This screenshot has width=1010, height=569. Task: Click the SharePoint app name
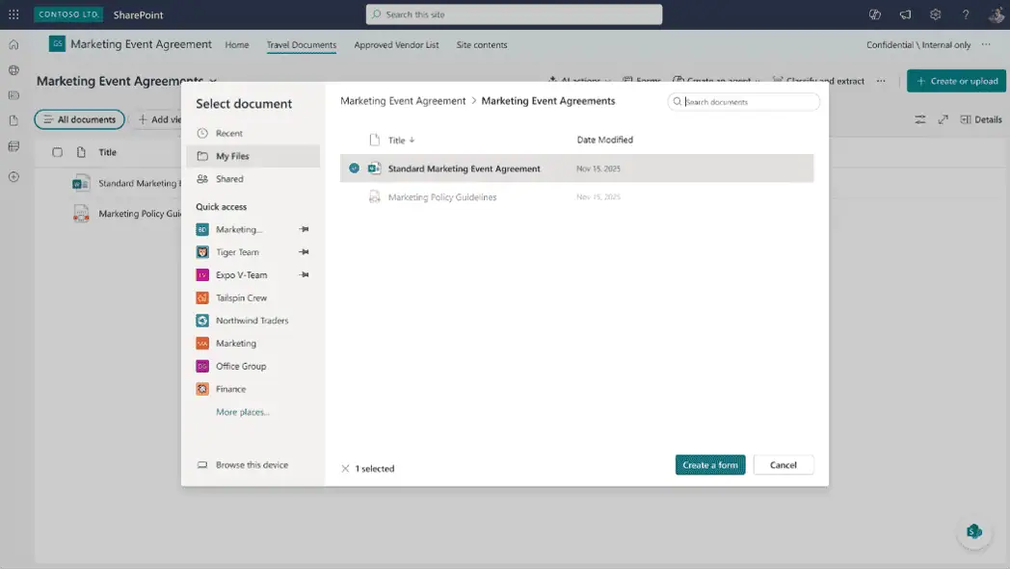click(138, 14)
